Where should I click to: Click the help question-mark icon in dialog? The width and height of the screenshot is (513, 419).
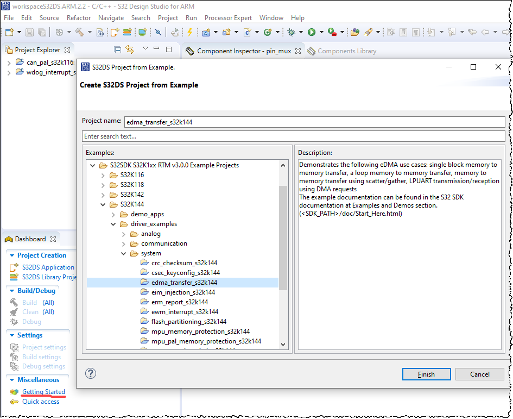pyautogui.click(x=91, y=374)
